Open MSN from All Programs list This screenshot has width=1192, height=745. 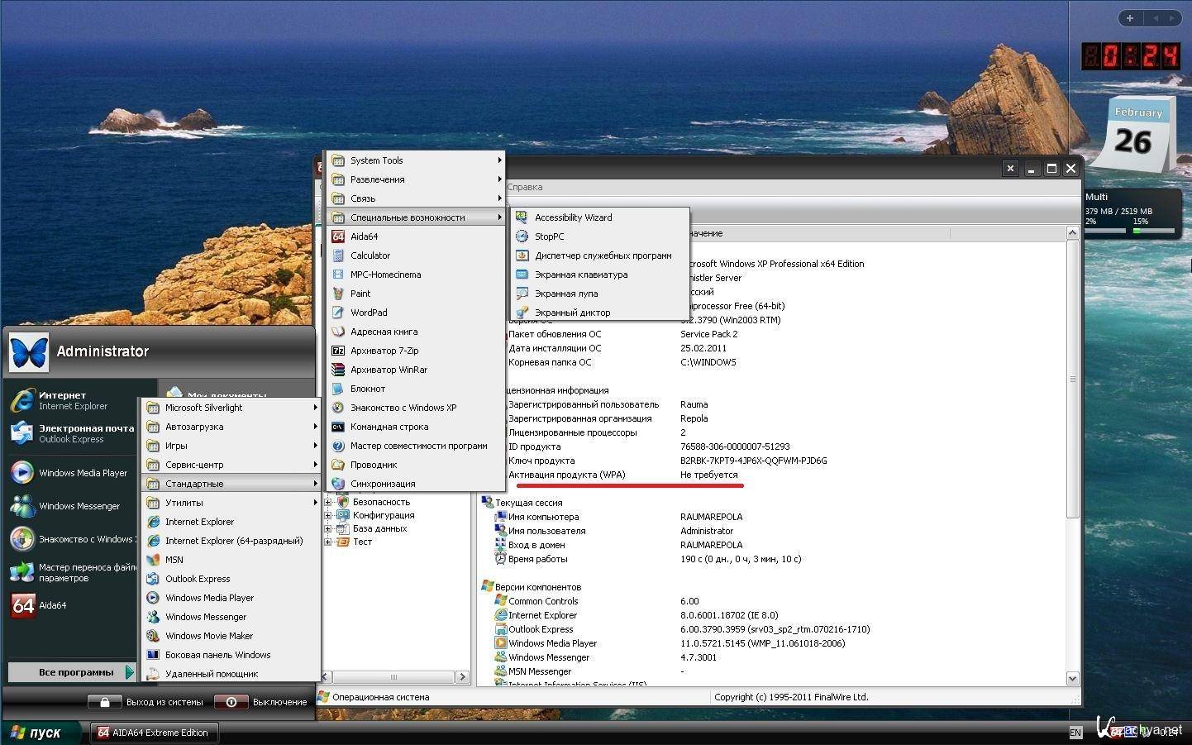231,560
